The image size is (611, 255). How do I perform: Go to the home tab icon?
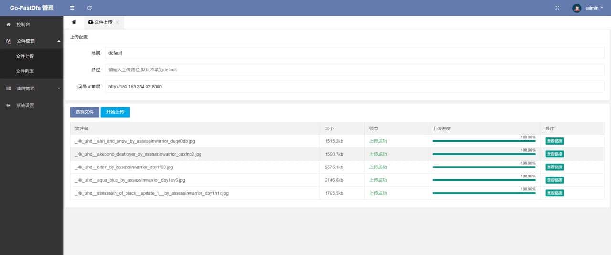pos(74,22)
